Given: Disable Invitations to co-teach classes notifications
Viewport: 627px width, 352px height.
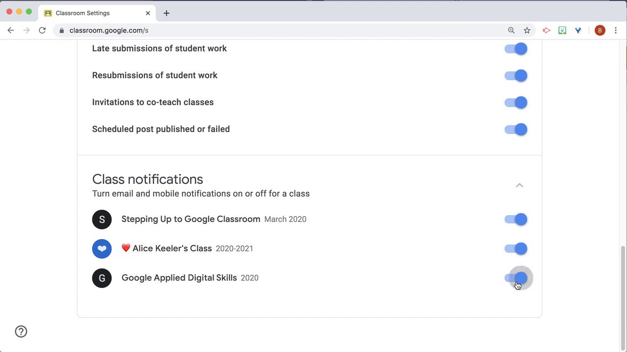Looking at the screenshot, I should pyautogui.click(x=516, y=102).
